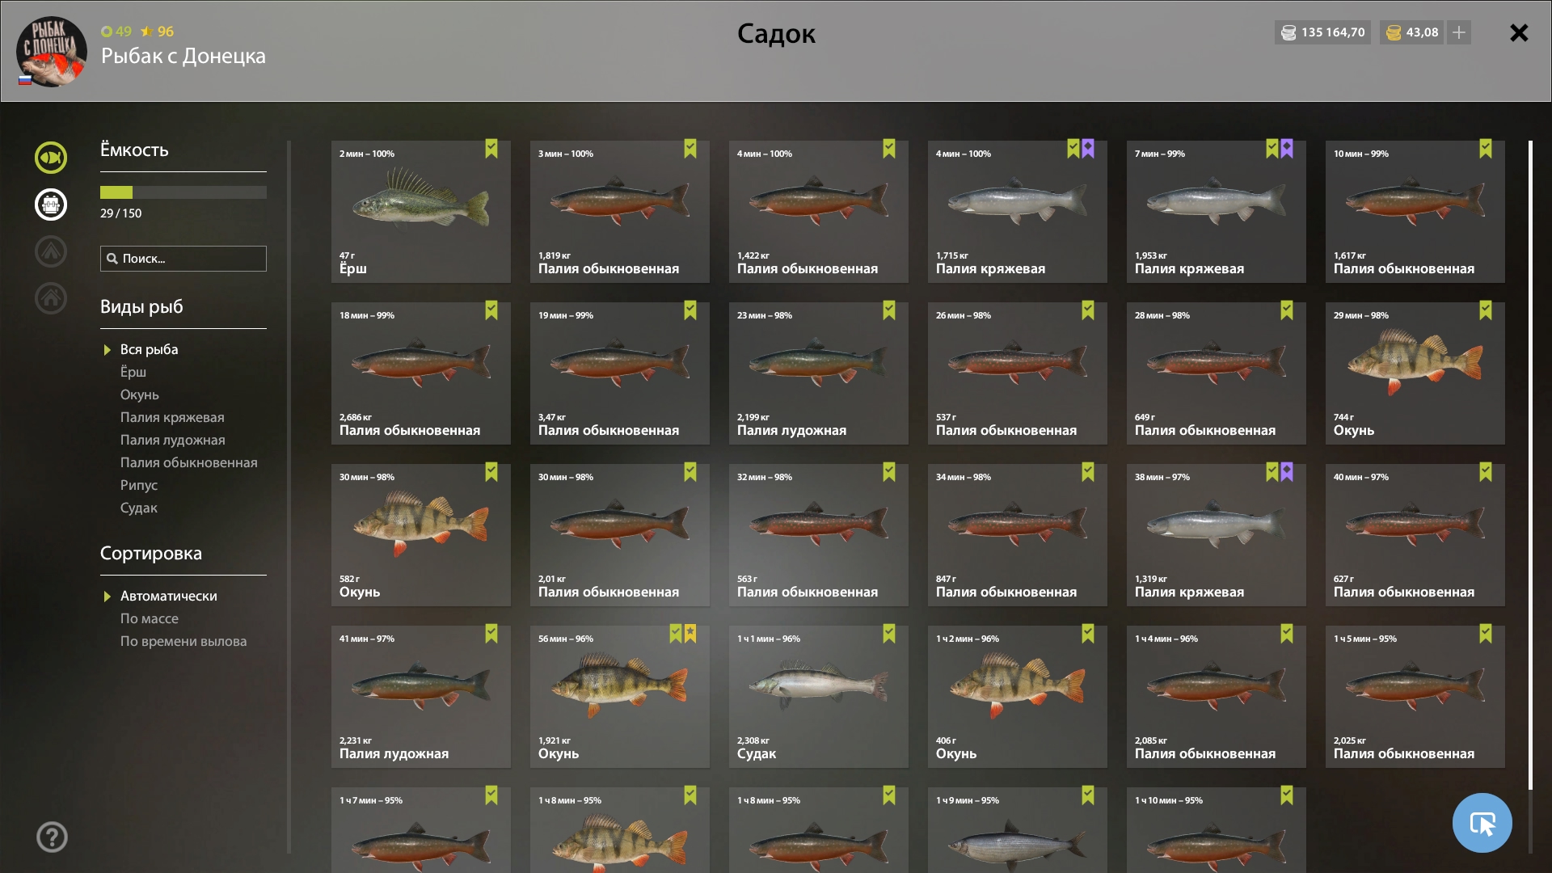Click the blue cursor-select round button
This screenshot has width=1552, height=873.
tap(1482, 823)
